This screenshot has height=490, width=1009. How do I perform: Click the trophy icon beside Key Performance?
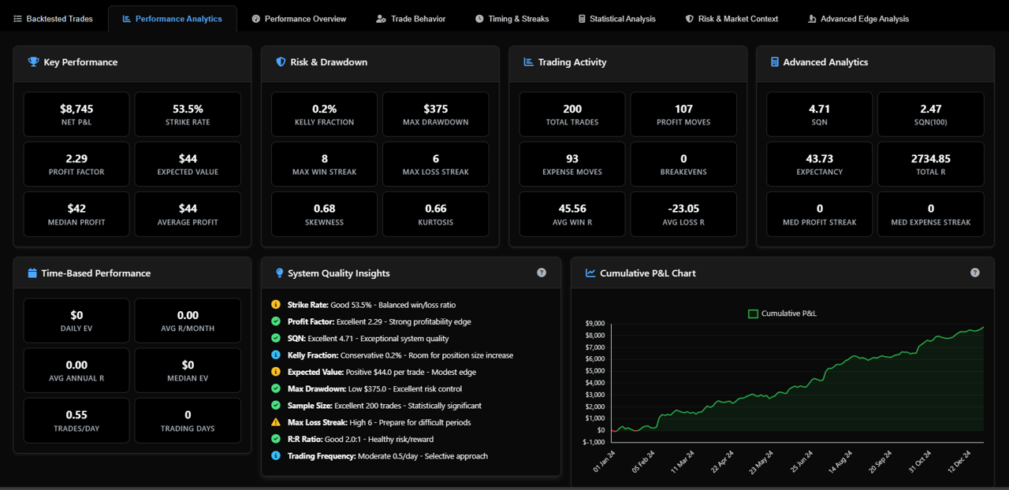pyautogui.click(x=33, y=62)
